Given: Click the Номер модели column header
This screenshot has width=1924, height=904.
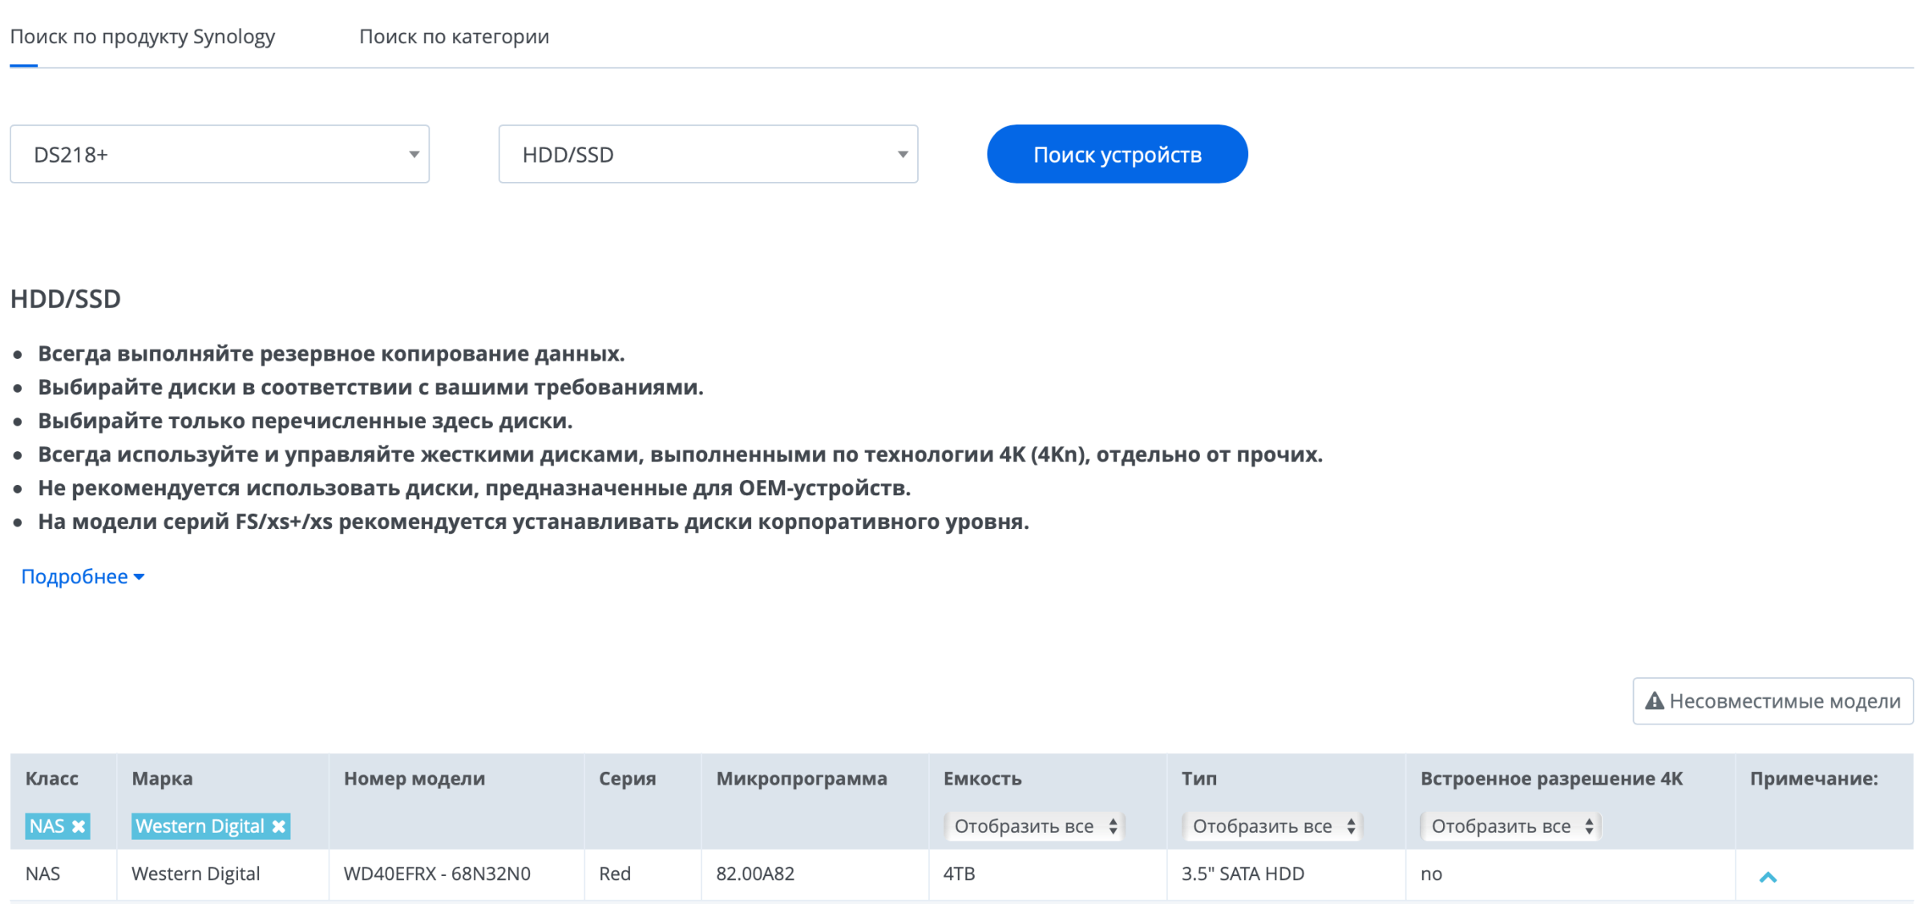Looking at the screenshot, I should tap(414, 778).
